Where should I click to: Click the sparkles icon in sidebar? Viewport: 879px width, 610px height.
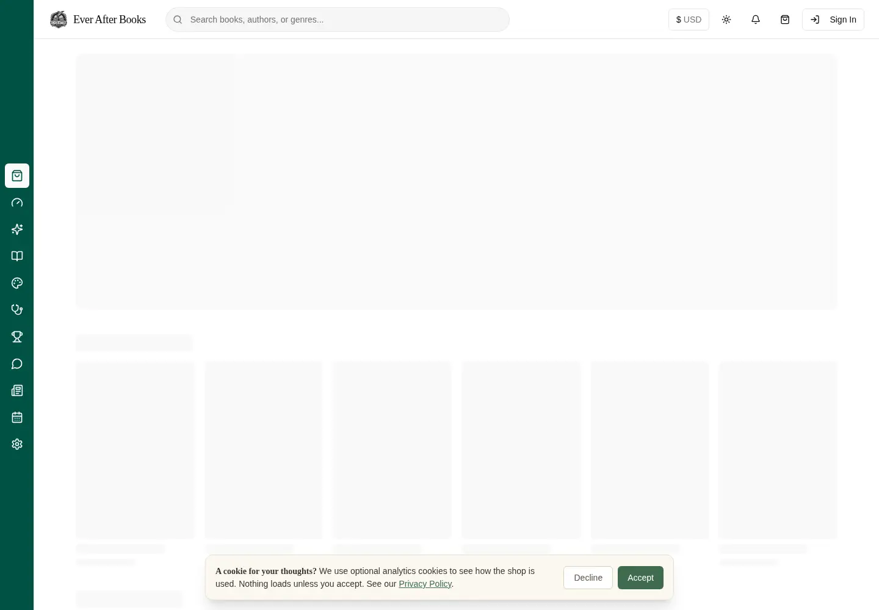pos(17,229)
